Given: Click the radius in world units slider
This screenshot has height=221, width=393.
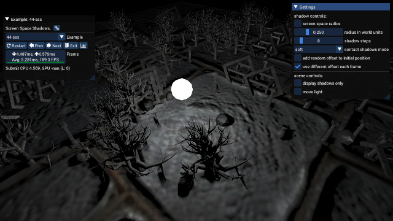Looking at the screenshot, I should (x=318, y=32).
